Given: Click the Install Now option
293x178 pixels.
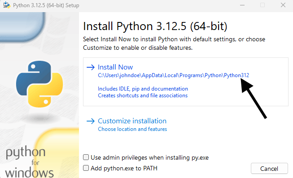Looking at the screenshot, I should coord(186,82).
